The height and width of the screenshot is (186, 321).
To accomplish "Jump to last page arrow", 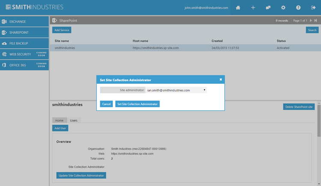I will [316, 21].
